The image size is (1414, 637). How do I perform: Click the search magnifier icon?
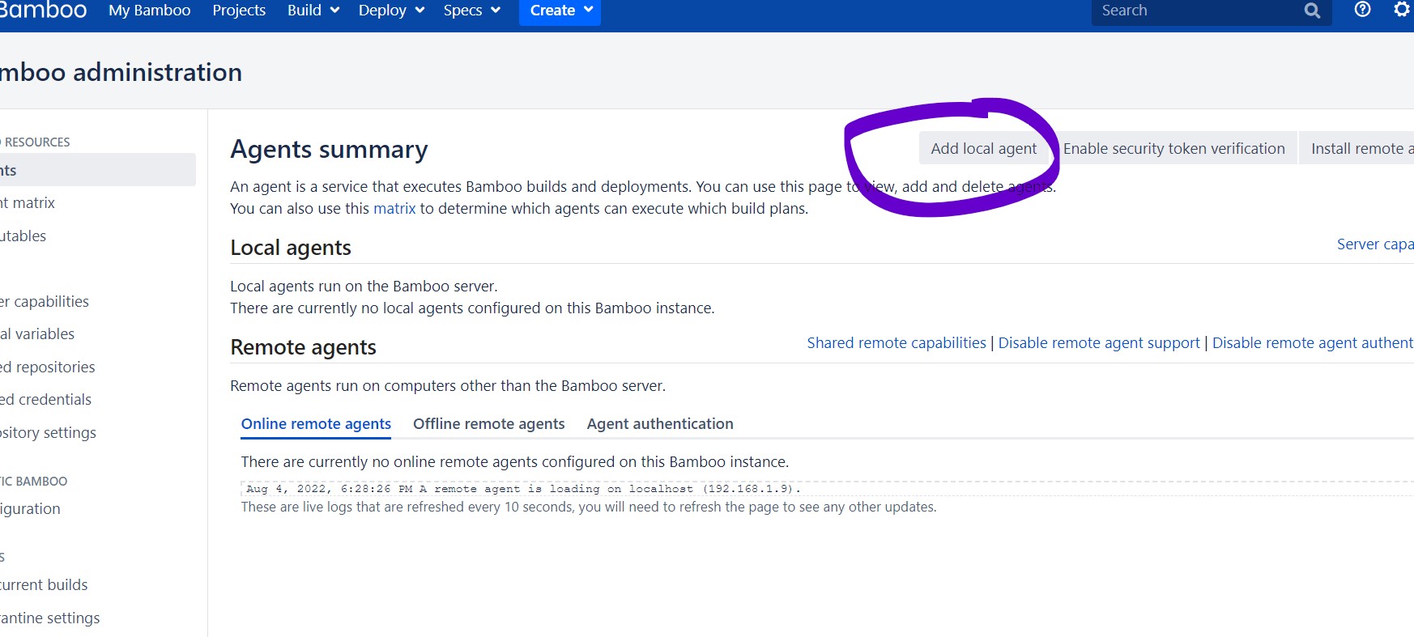pos(1313,11)
